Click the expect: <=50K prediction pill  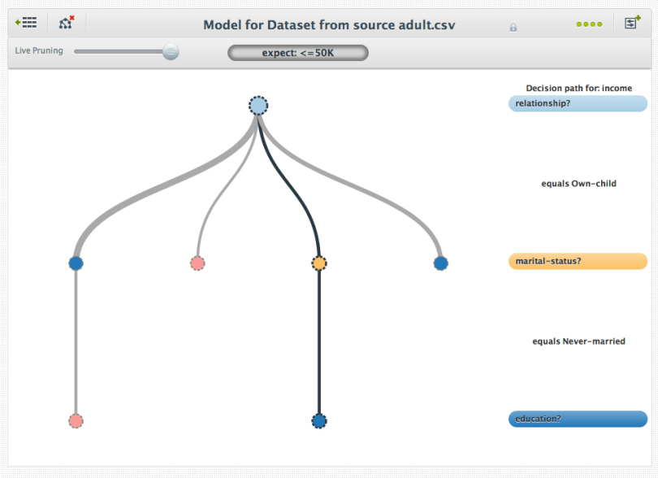point(297,52)
